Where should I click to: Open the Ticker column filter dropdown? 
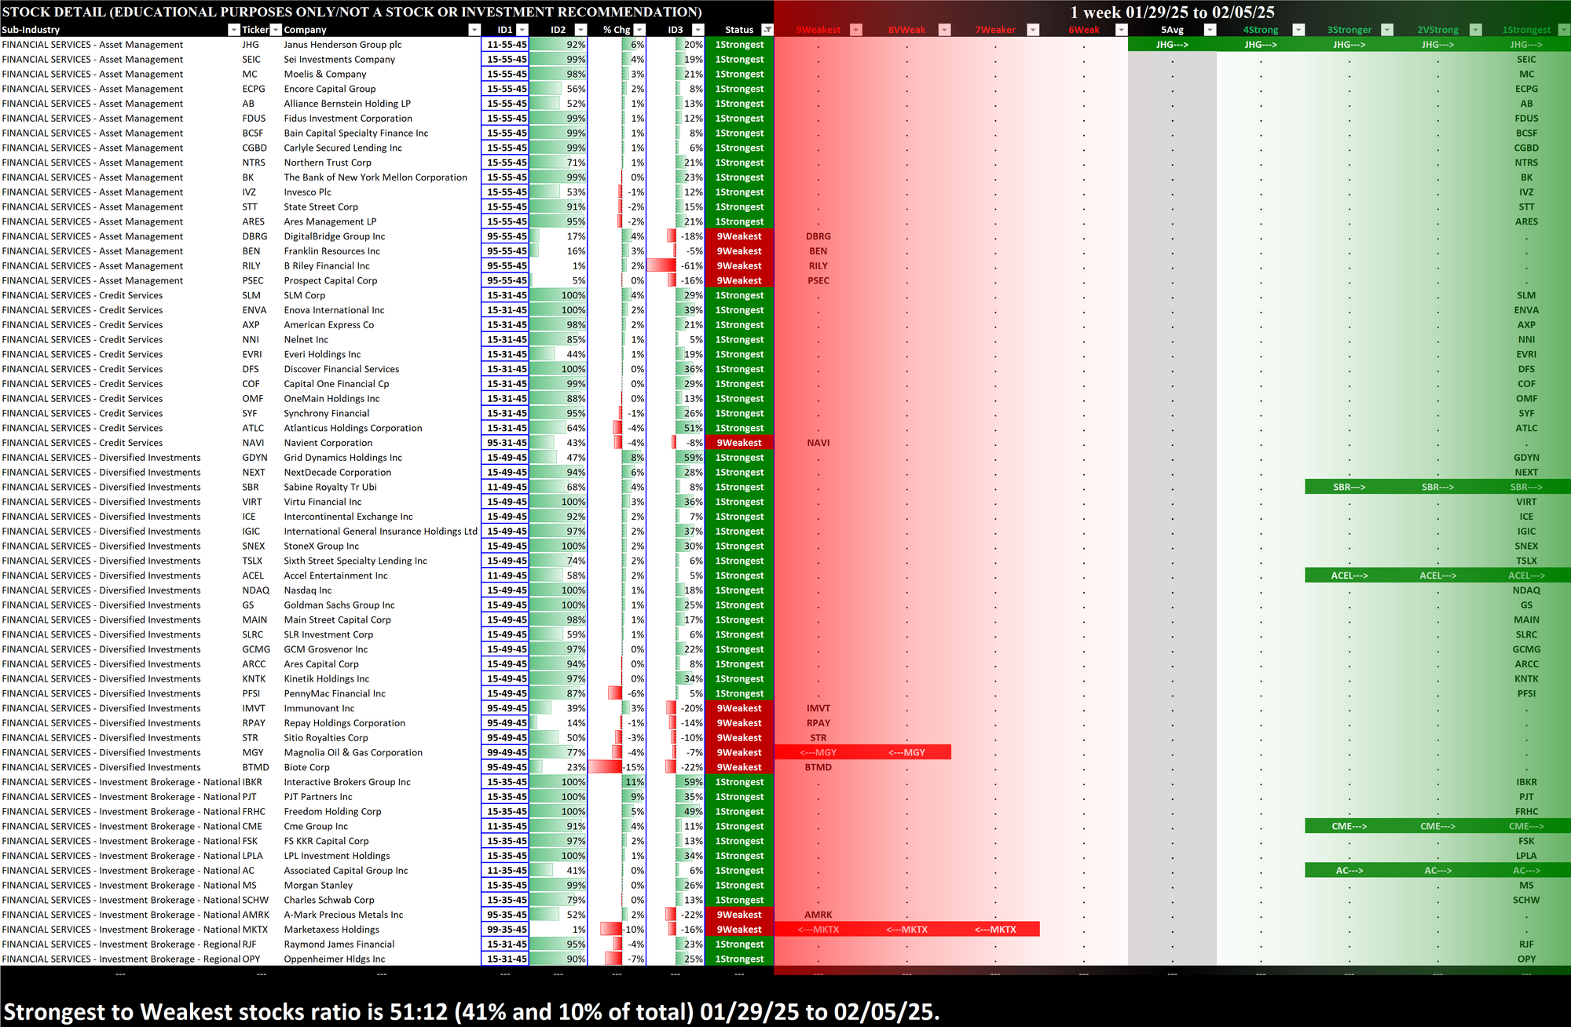(x=276, y=30)
